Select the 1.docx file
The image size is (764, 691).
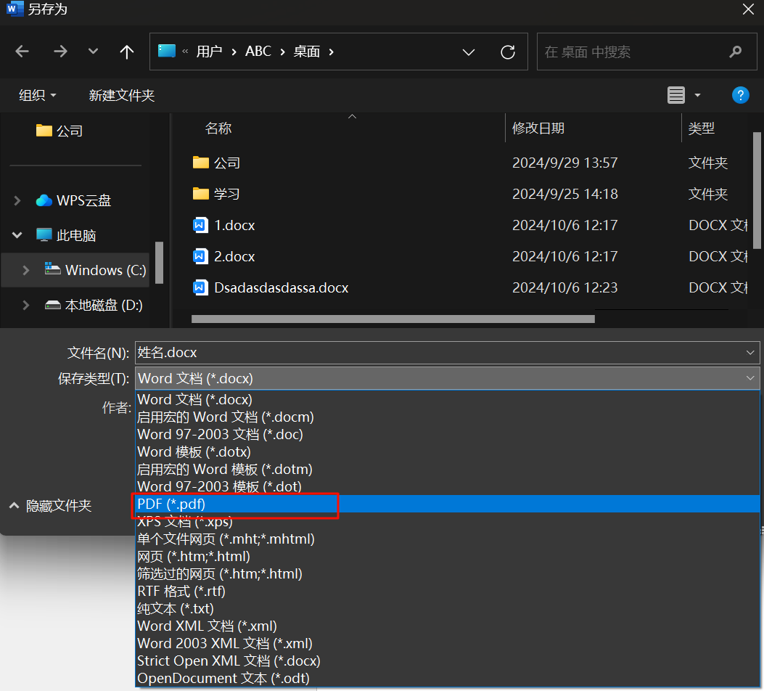[x=234, y=225]
